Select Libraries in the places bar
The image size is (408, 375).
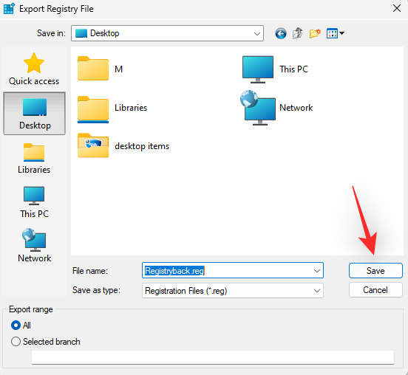pos(34,159)
